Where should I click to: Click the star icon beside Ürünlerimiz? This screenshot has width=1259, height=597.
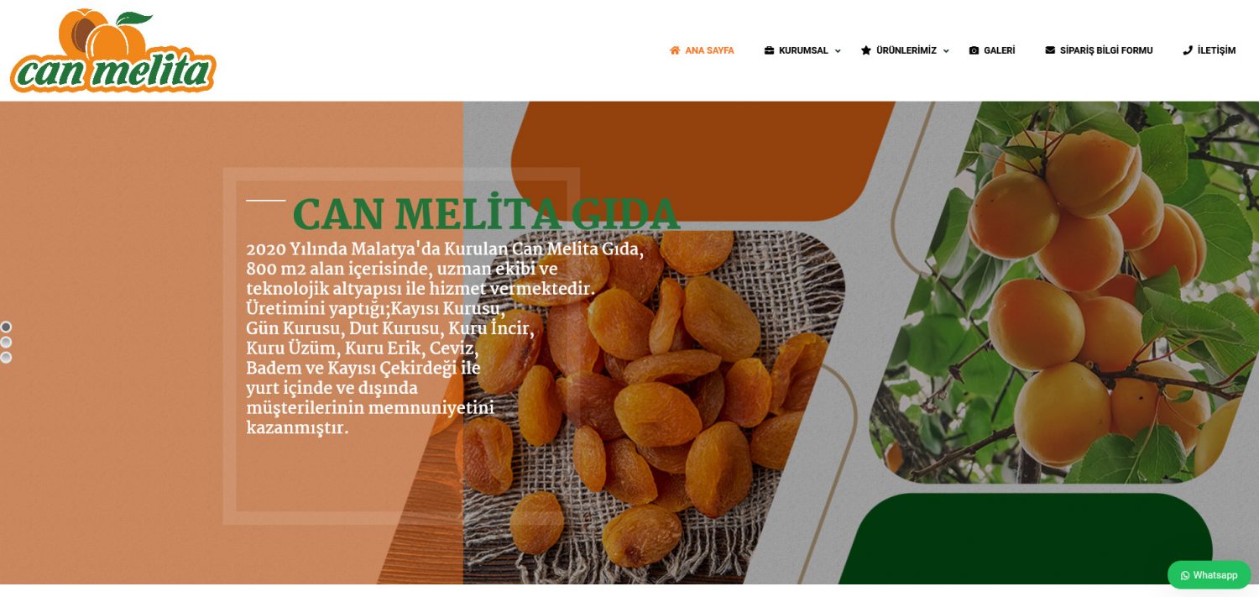coord(866,50)
